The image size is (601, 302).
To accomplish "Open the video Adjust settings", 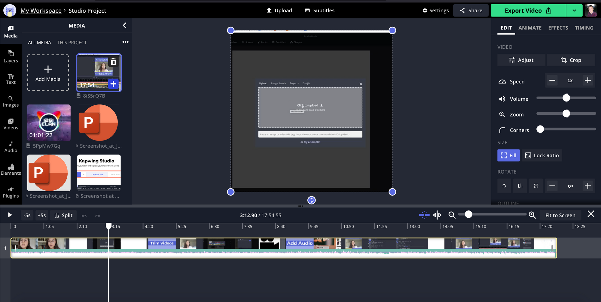I will [x=521, y=60].
